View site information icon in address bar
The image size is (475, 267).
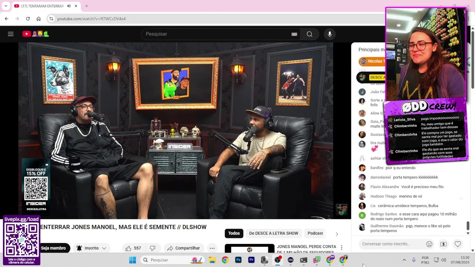click(x=51, y=19)
